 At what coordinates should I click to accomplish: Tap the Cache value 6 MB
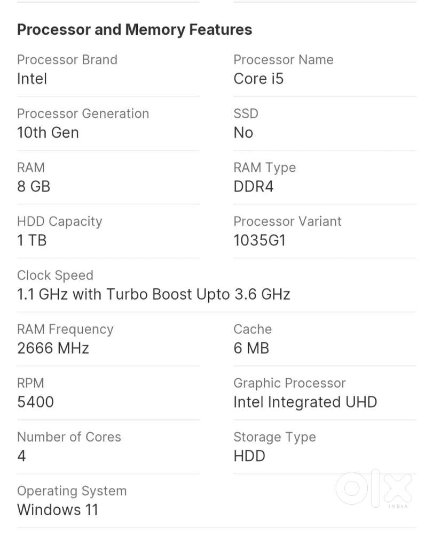click(251, 349)
